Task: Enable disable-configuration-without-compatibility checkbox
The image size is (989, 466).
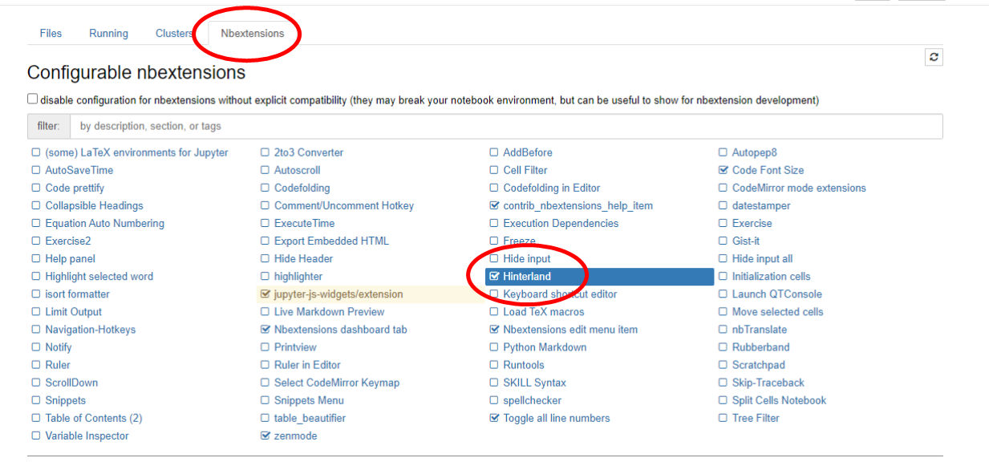Action: (33, 99)
